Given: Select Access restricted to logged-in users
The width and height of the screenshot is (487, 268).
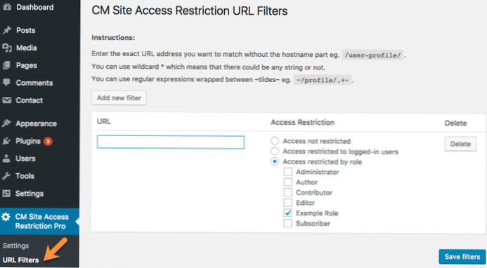Looking at the screenshot, I should 275,151.
